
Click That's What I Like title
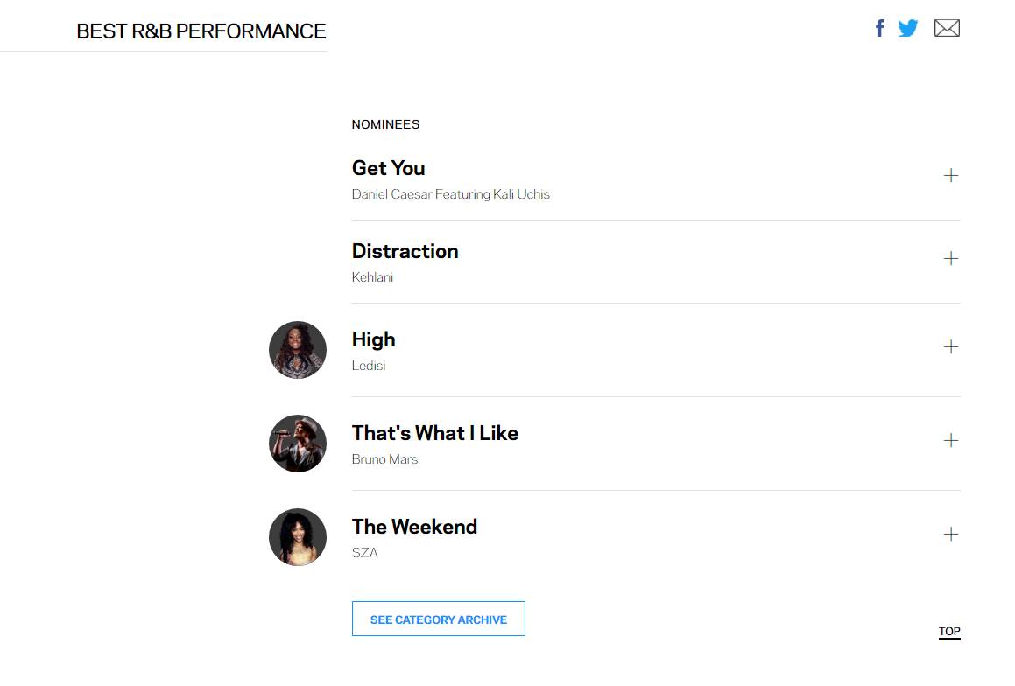pos(434,433)
